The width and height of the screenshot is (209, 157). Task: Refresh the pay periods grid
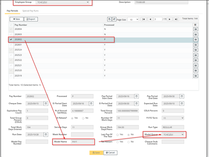[x=114, y=19]
